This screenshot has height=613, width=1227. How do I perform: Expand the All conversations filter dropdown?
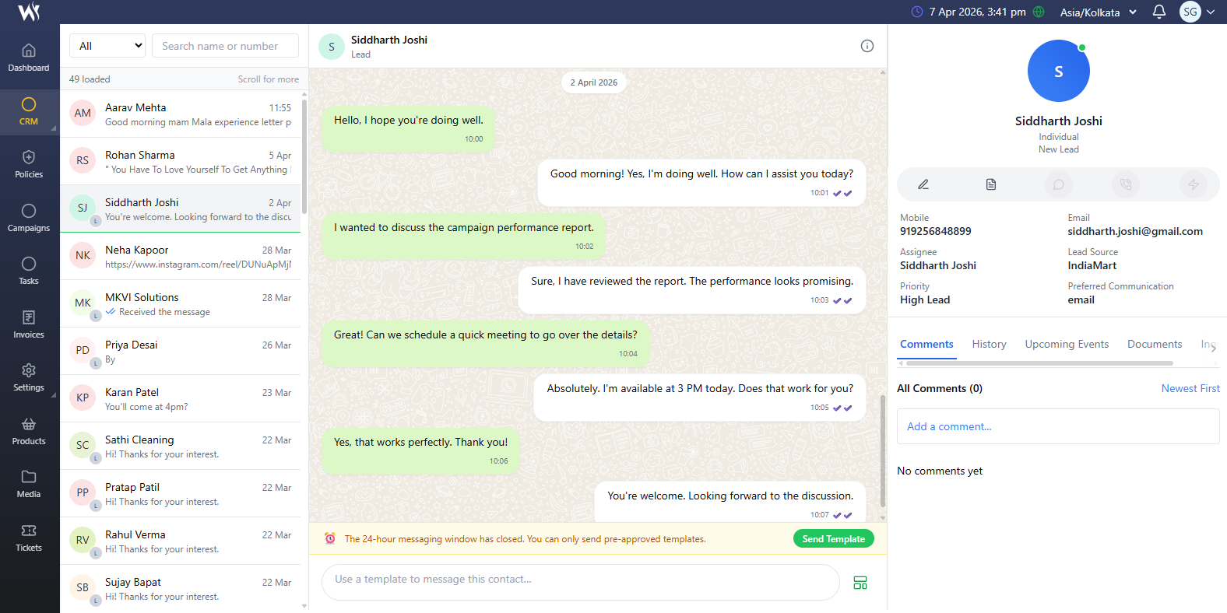107,46
